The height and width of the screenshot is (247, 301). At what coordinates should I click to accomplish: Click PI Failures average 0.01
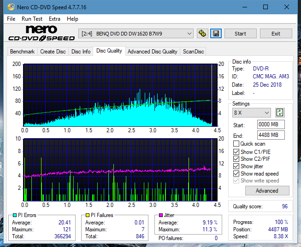click(x=139, y=223)
